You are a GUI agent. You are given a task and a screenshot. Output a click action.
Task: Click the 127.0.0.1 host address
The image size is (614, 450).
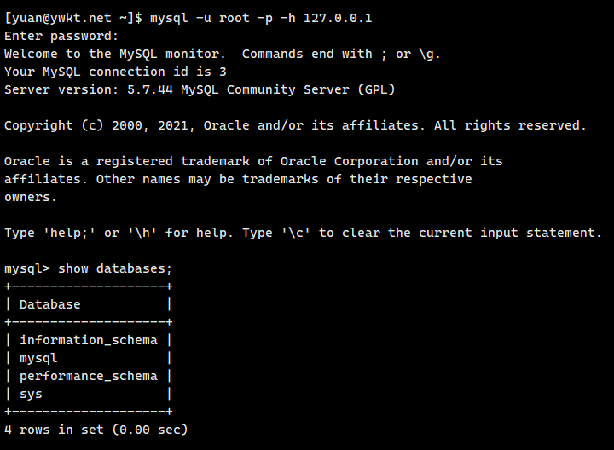(x=338, y=18)
